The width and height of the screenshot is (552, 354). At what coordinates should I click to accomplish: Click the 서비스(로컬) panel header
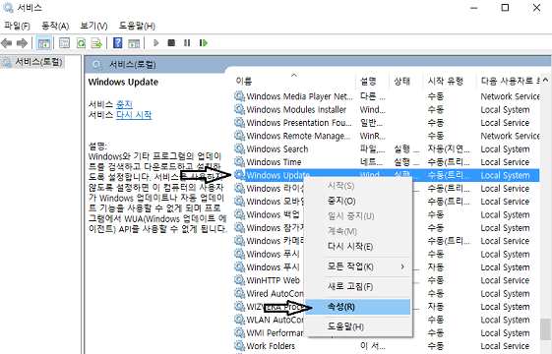tap(132, 65)
